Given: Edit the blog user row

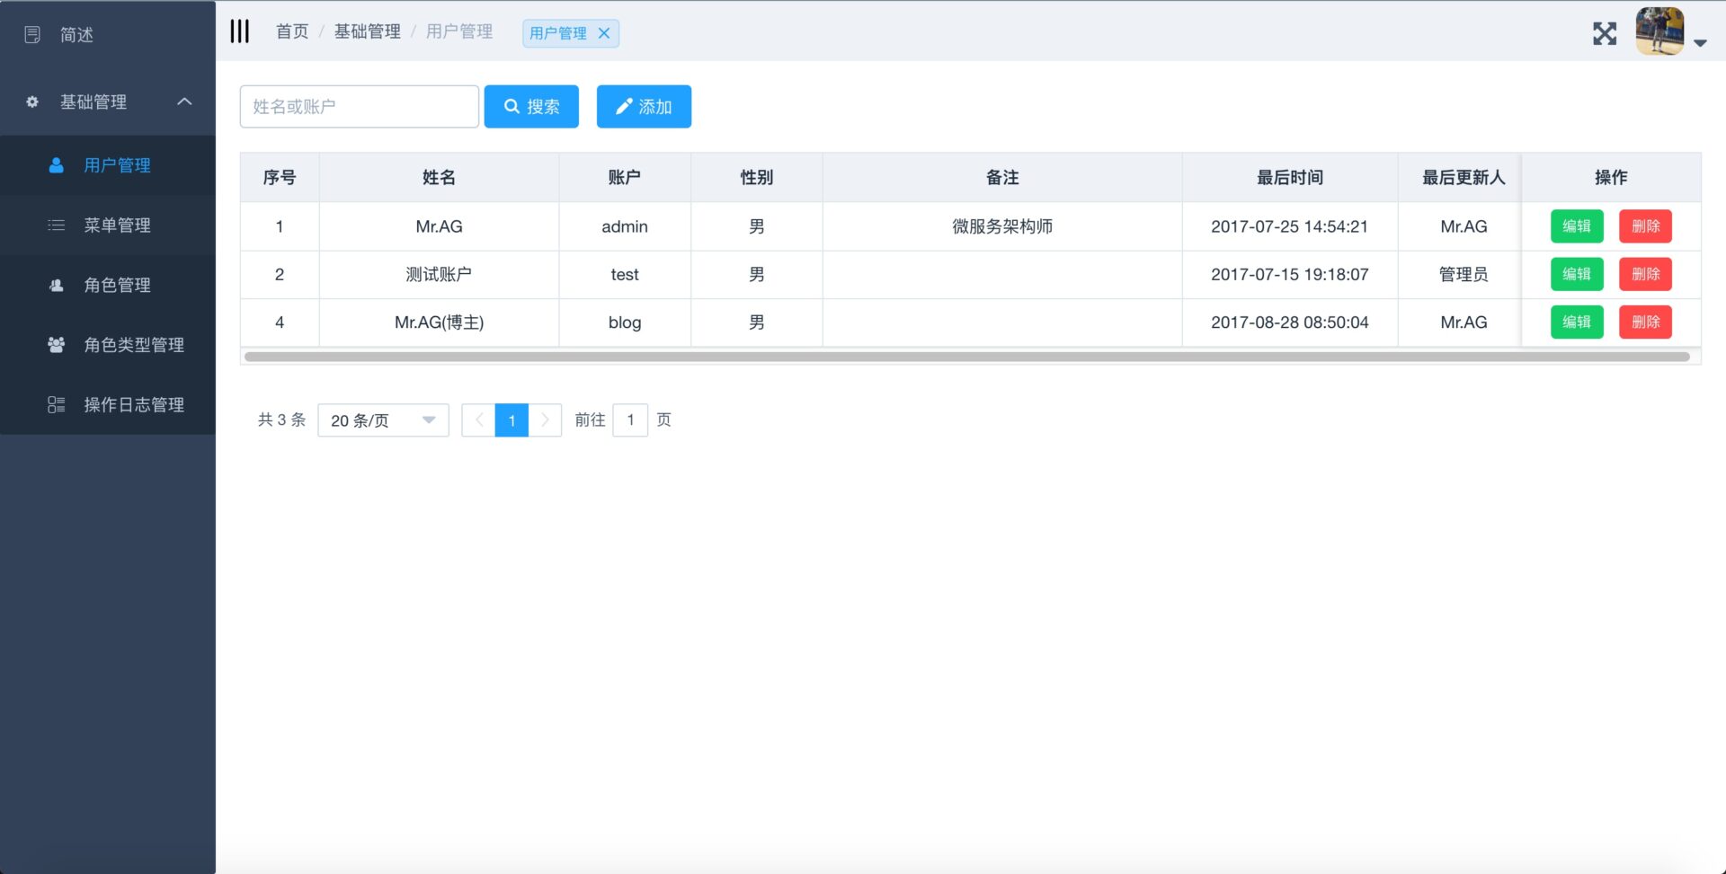Looking at the screenshot, I should click(1577, 322).
